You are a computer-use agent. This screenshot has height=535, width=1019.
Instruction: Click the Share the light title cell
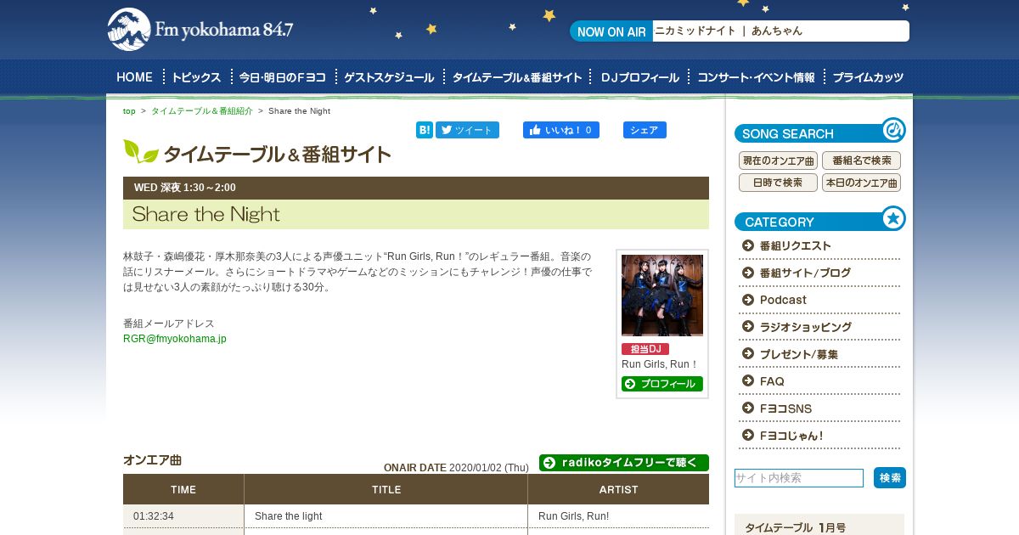386,516
